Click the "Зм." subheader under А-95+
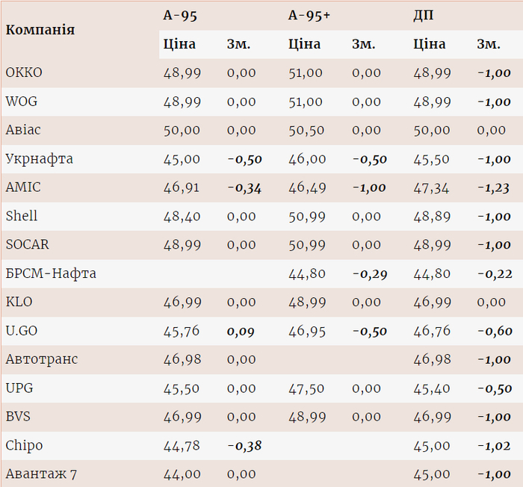The image size is (523, 487). (364, 44)
